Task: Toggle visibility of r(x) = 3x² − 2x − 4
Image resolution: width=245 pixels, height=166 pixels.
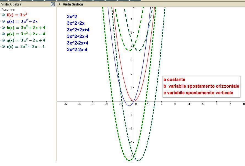Action: (3, 46)
